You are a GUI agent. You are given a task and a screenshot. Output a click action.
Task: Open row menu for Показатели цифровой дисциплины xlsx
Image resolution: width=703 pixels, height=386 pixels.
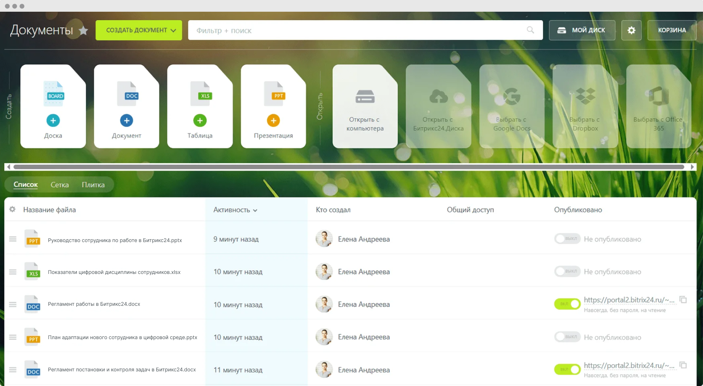13,272
